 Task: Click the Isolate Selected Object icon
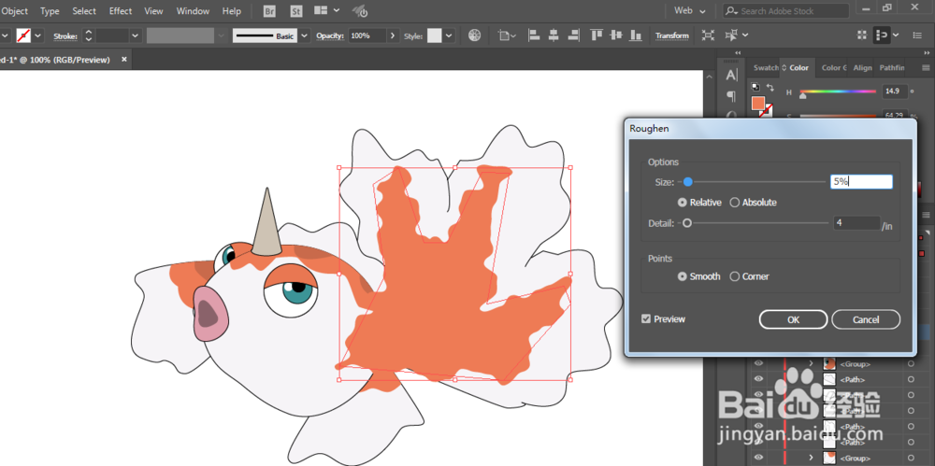tap(708, 35)
